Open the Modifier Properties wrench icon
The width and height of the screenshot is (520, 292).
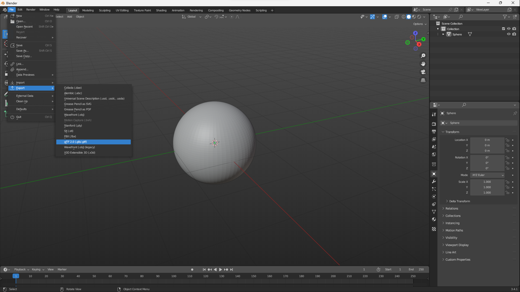(x=434, y=182)
